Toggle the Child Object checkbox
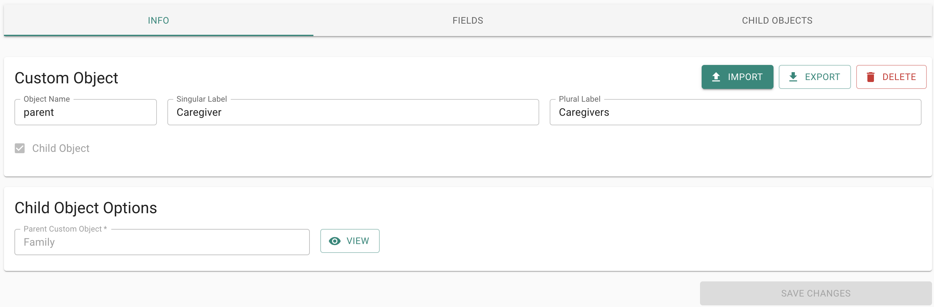 [x=20, y=148]
